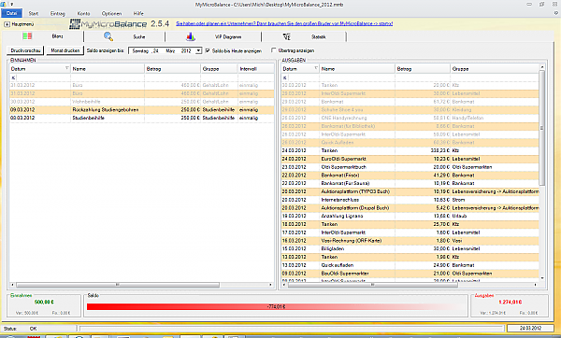Select 'Vosi-Rechnung (ORF-Karte)' expense row
561x338 pixels.
pos(410,241)
